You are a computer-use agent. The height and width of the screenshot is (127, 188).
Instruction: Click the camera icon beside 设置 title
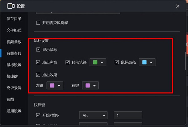click(11, 6)
